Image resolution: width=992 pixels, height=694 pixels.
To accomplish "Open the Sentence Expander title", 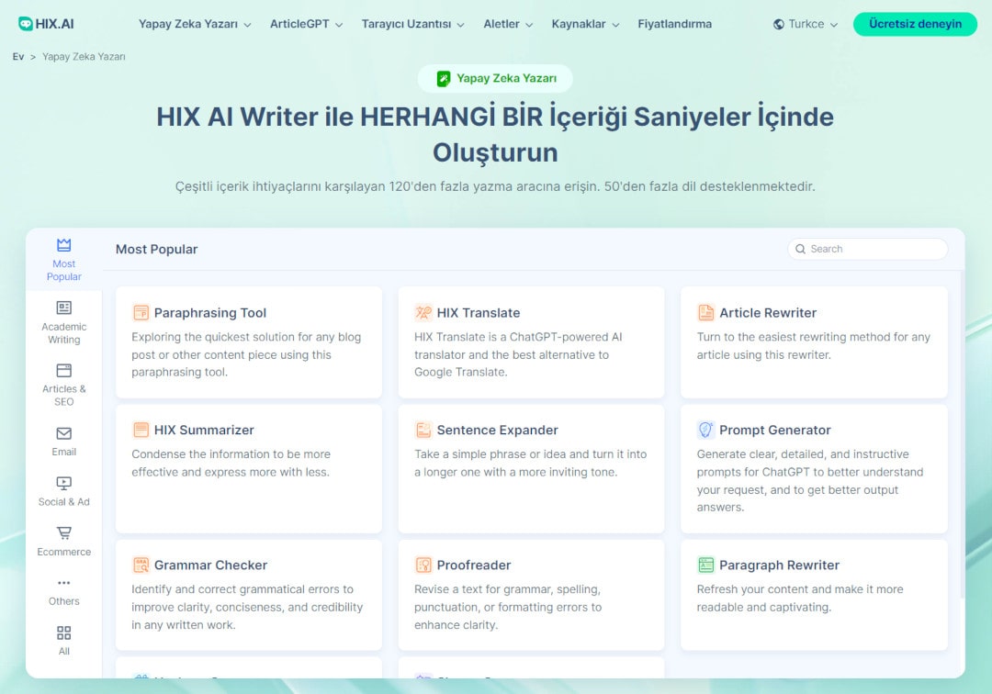I will pyautogui.click(x=497, y=430).
